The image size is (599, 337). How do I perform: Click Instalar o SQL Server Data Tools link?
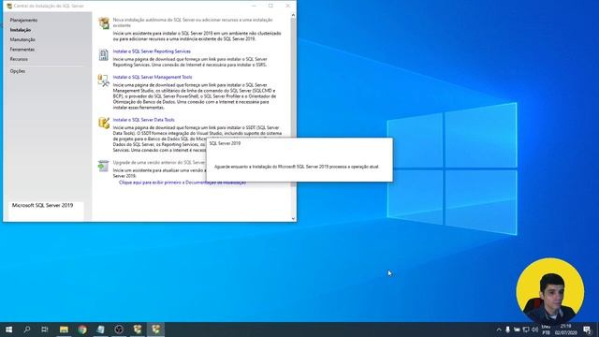click(x=143, y=120)
